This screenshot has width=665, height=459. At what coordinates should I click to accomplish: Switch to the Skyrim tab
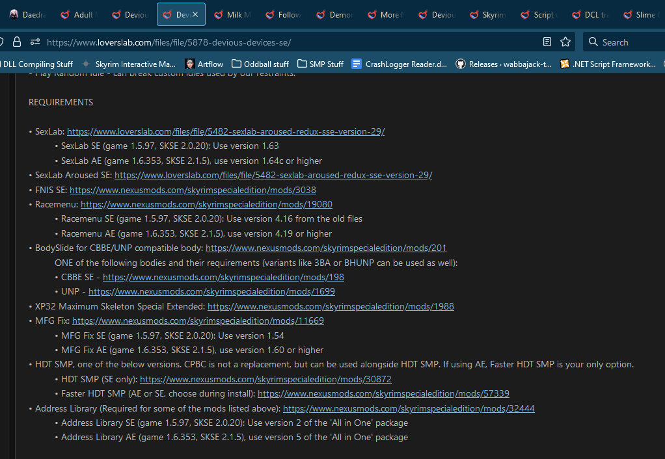[x=488, y=15]
